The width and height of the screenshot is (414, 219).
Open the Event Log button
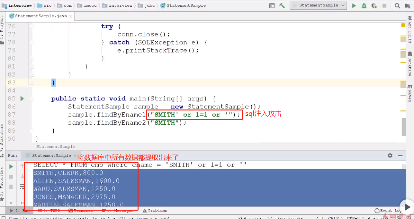[x=388, y=210]
